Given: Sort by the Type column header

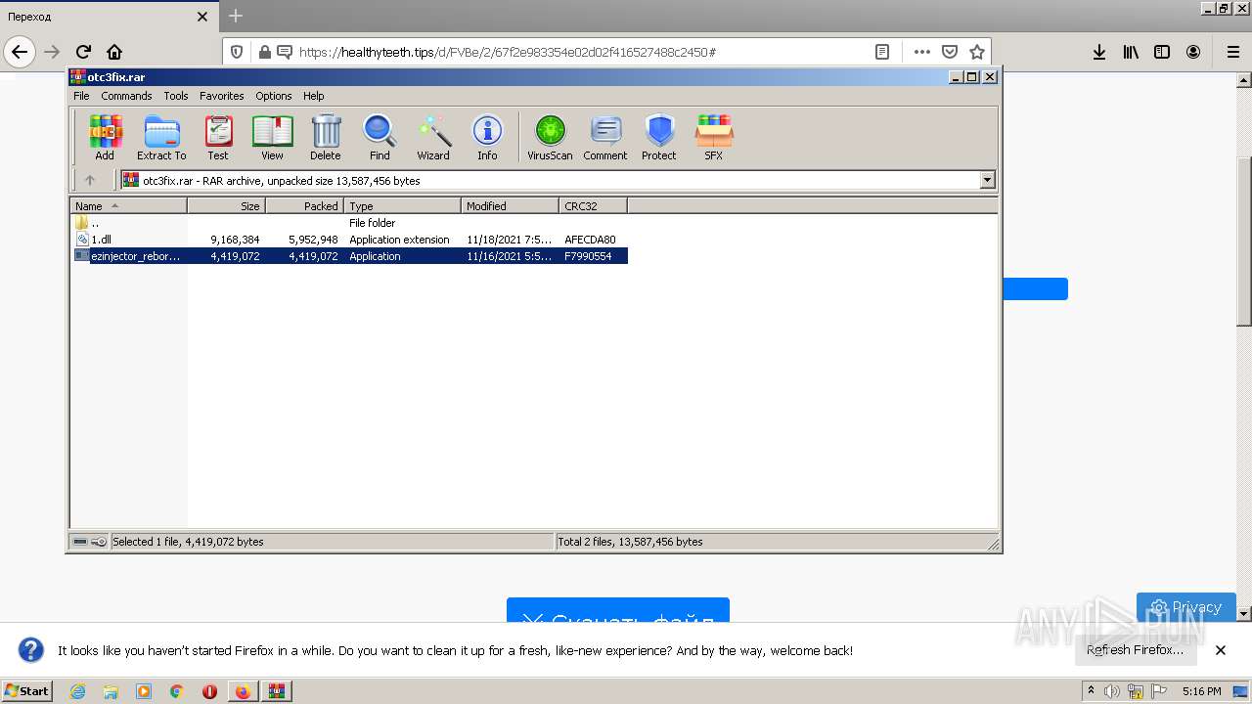Looking at the screenshot, I should tap(402, 206).
